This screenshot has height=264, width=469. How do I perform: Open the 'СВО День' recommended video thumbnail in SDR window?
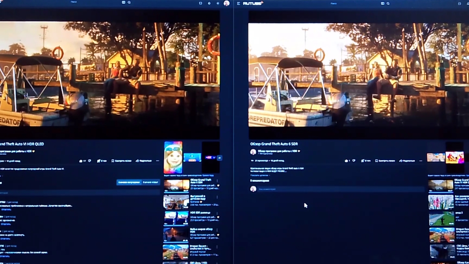pyautogui.click(x=443, y=252)
